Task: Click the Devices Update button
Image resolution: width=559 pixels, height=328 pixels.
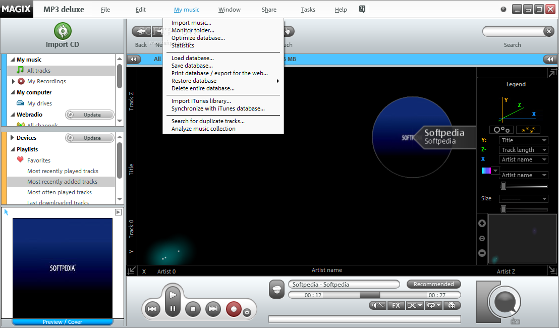Action: 90,138
